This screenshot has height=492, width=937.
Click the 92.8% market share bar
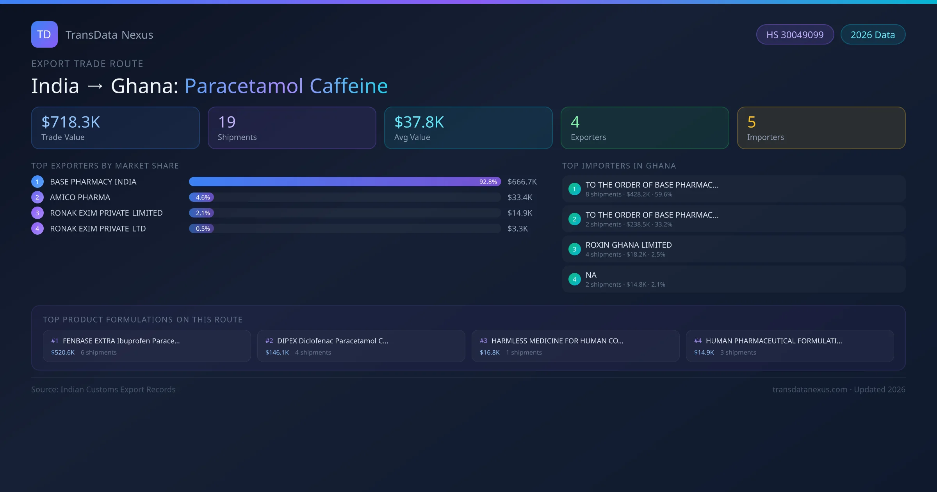point(344,182)
